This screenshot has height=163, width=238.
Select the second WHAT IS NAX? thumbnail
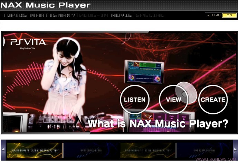(147, 150)
